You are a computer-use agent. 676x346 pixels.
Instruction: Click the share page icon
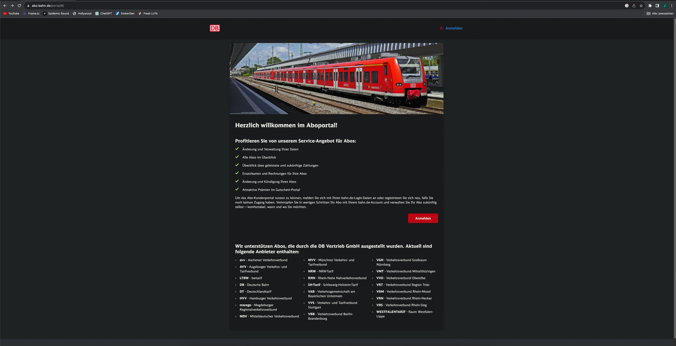(634, 5)
